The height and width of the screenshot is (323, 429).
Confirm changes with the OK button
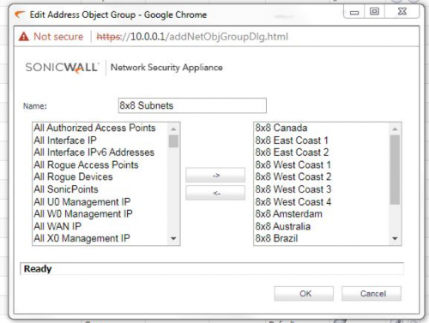[304, 293]
